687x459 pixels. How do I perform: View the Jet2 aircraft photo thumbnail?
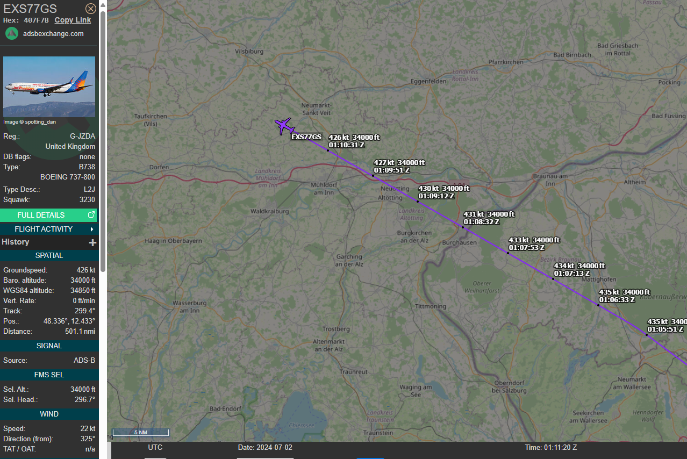49,87
